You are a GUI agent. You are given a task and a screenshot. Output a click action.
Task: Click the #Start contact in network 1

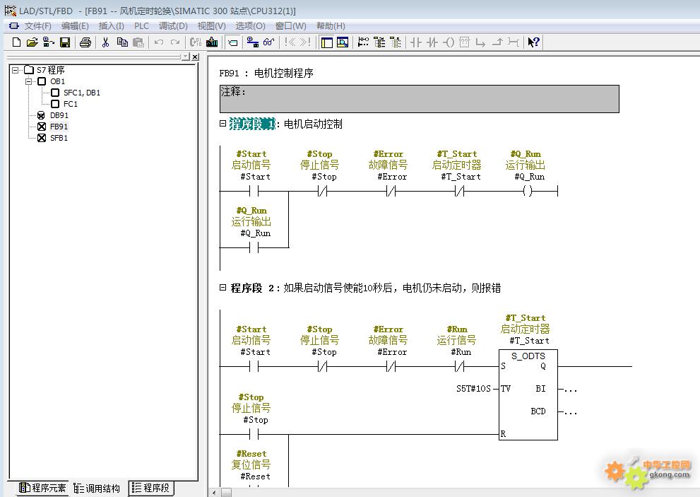point(254,192)
